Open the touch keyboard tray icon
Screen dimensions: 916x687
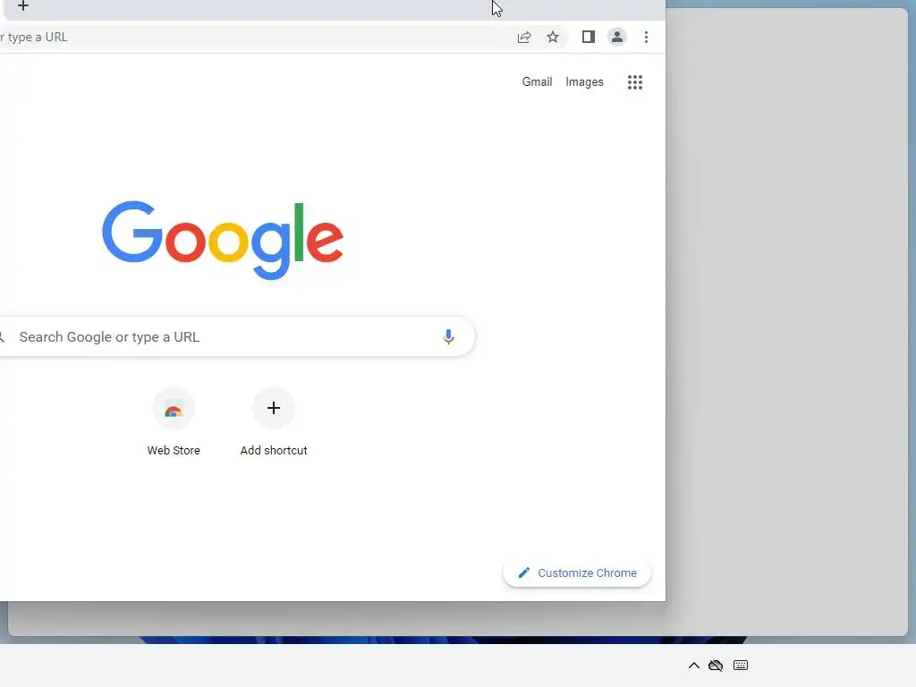pos(741,666)
